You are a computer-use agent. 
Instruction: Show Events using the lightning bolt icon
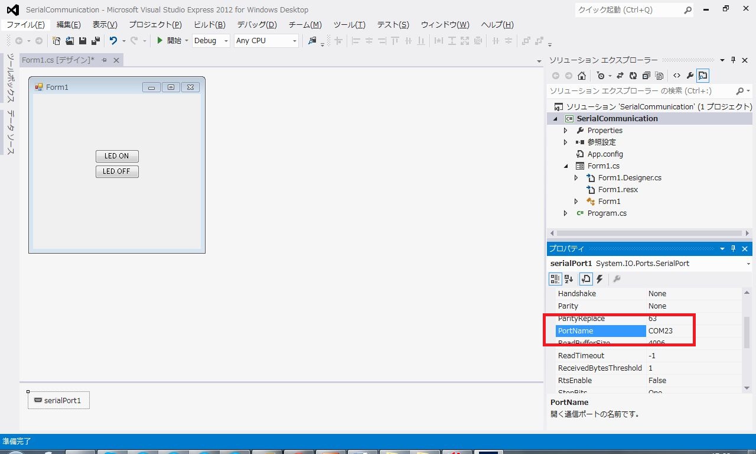coord(599,279)
